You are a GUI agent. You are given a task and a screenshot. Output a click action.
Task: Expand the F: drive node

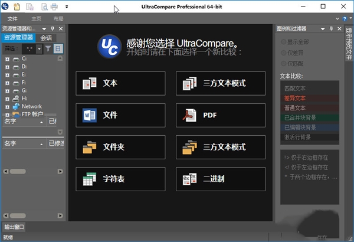7,83
